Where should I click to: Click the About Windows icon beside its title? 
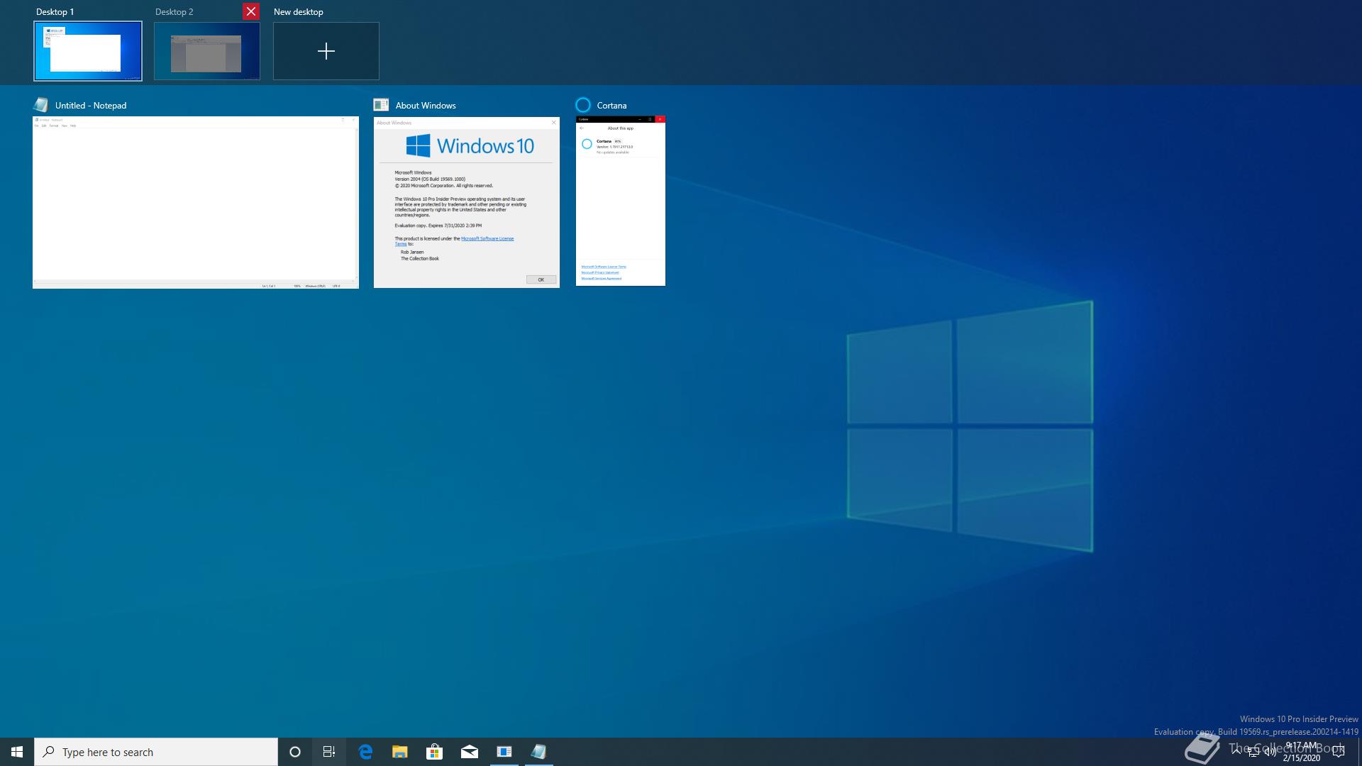click(381, 105)
